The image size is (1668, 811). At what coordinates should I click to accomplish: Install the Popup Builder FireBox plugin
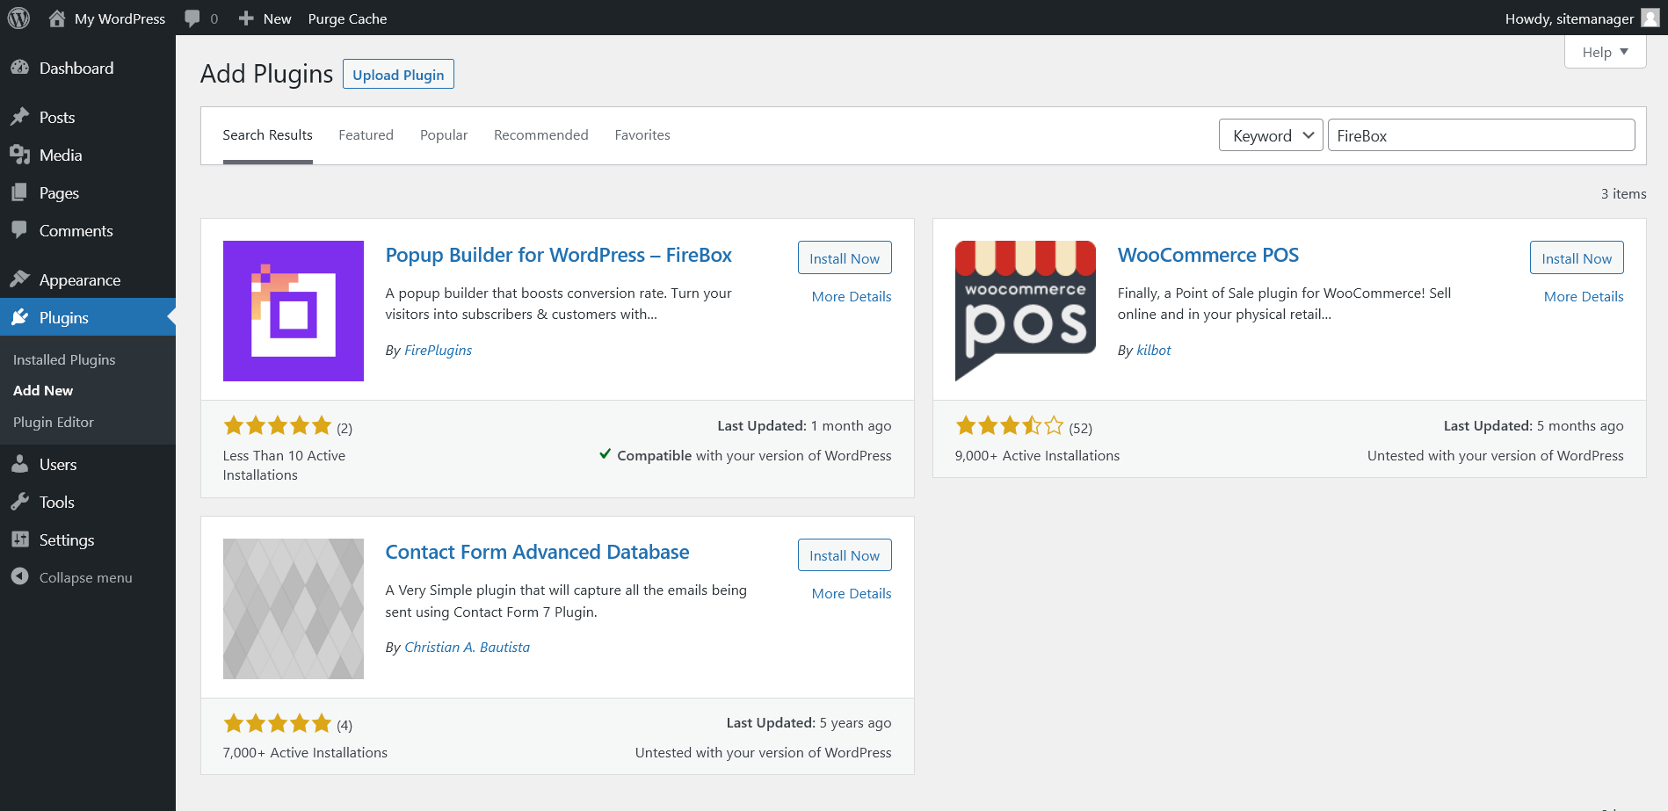click(844, 257)
